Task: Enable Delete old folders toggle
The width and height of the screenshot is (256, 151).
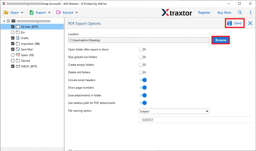Action: 142,72
